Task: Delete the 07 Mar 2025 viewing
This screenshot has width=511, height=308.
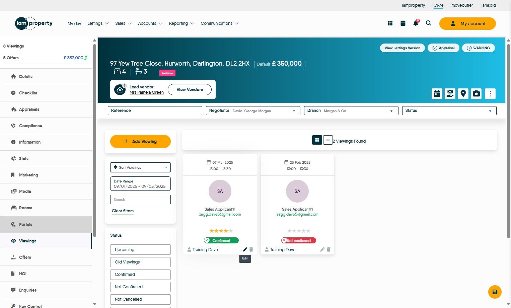Action: click(251, 249)
